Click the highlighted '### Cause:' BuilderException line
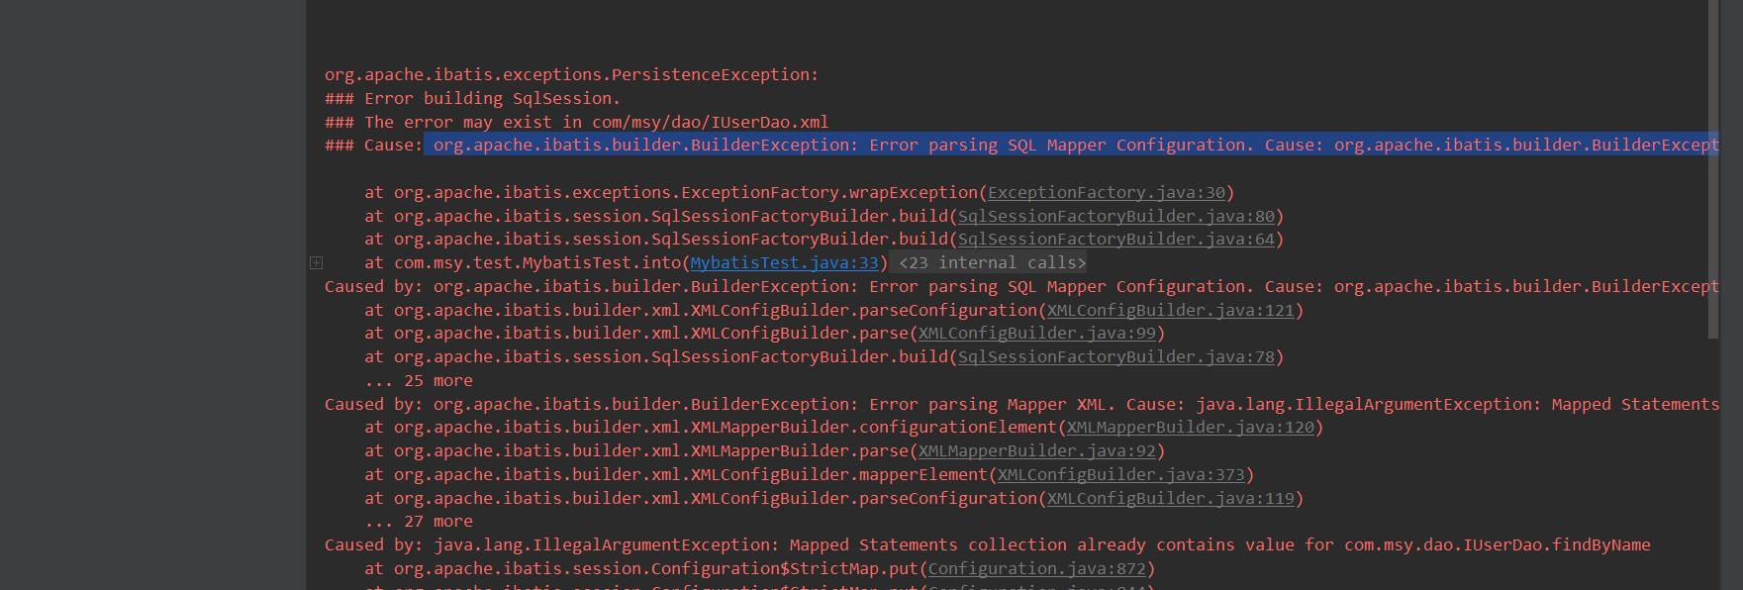This screenshot has width=1743, height=590. tap(1021, 145)
